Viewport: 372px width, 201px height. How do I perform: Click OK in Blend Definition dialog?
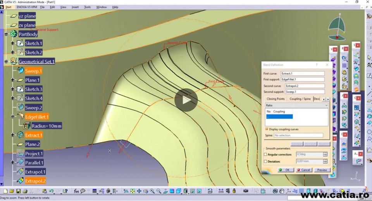point(286,170)
